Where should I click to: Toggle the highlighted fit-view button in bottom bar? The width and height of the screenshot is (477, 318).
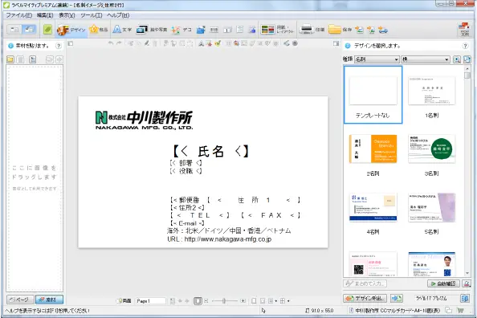click(x=198, y=301)
